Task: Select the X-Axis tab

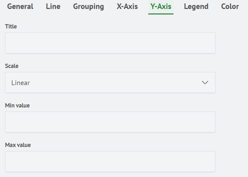Action: [127, 7]
